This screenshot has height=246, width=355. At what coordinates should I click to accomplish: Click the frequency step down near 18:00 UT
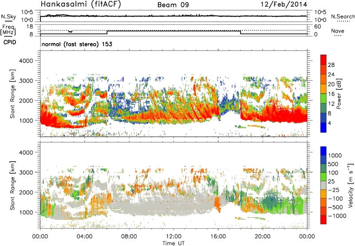pyautogui.click(x=241, y=32)
